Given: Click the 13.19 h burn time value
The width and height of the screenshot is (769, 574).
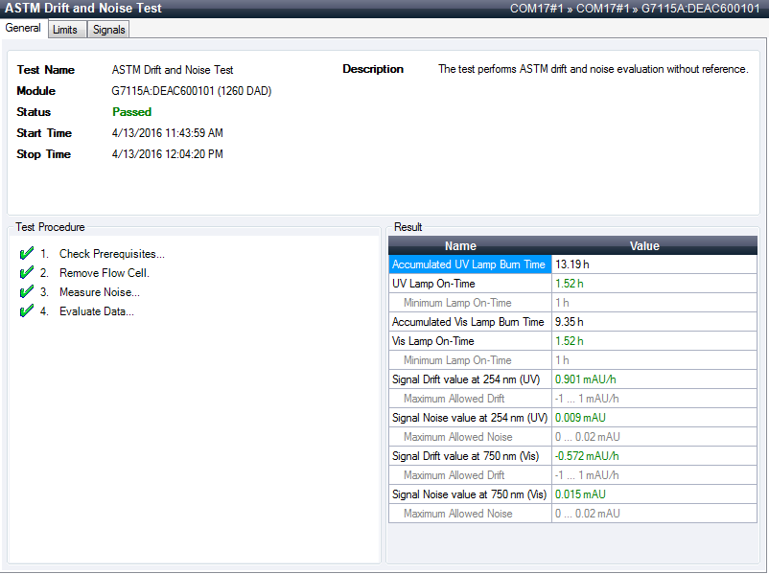Looking at the screenshot, I should 571,264.
